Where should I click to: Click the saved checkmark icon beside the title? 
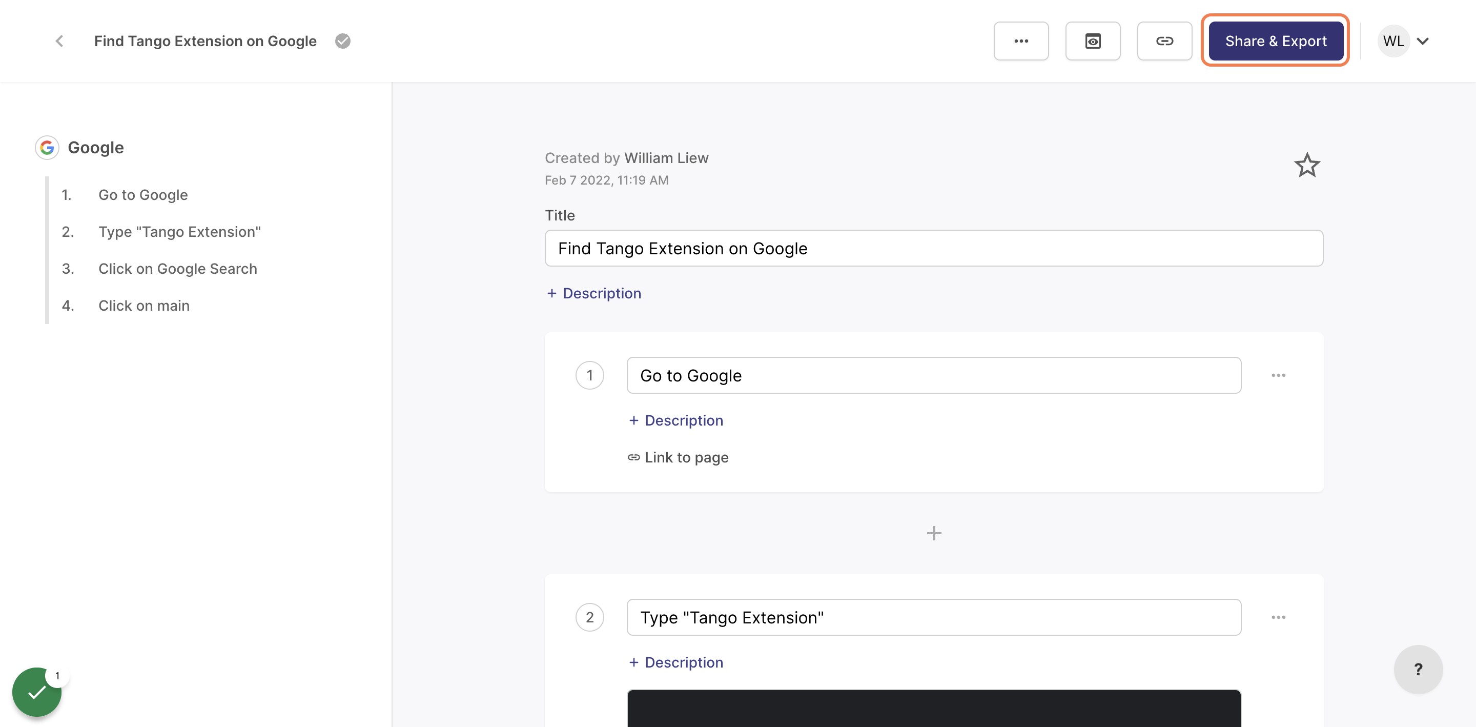pos(343,41)
